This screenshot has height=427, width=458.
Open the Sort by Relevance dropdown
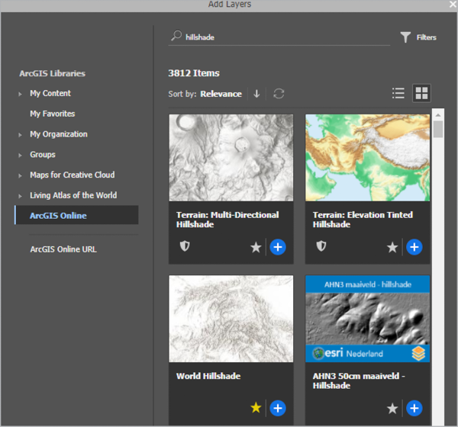[x=221, y=94]
